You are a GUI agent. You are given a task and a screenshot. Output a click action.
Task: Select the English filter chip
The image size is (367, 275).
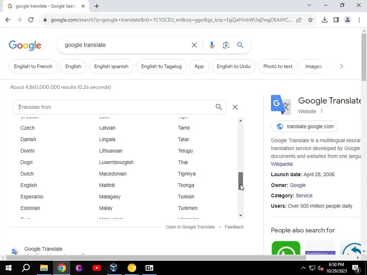[x=73, y=66]
